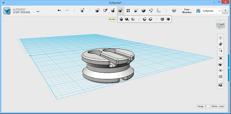Viewport: 231px width, 114px height.
Task: Open the Sketch tools menu
Action: point(105,10)
